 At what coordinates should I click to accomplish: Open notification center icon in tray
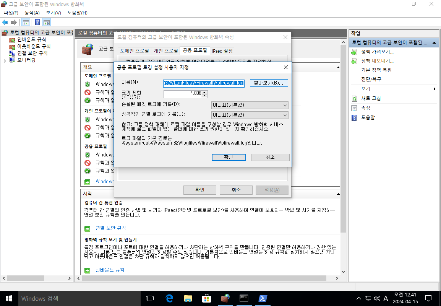[x=428, y=298]
